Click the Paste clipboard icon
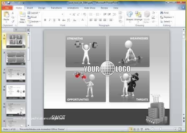The width and height of the screenshot is (187, 133). point(6,15)
